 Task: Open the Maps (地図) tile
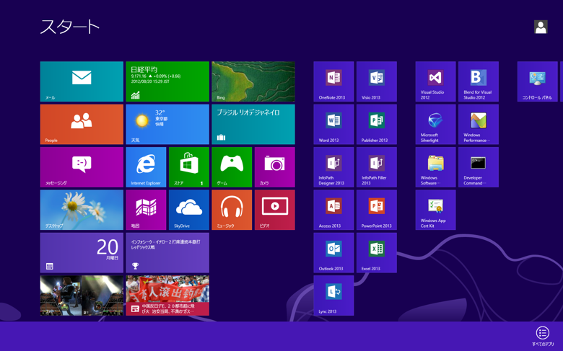pos(146,210)
